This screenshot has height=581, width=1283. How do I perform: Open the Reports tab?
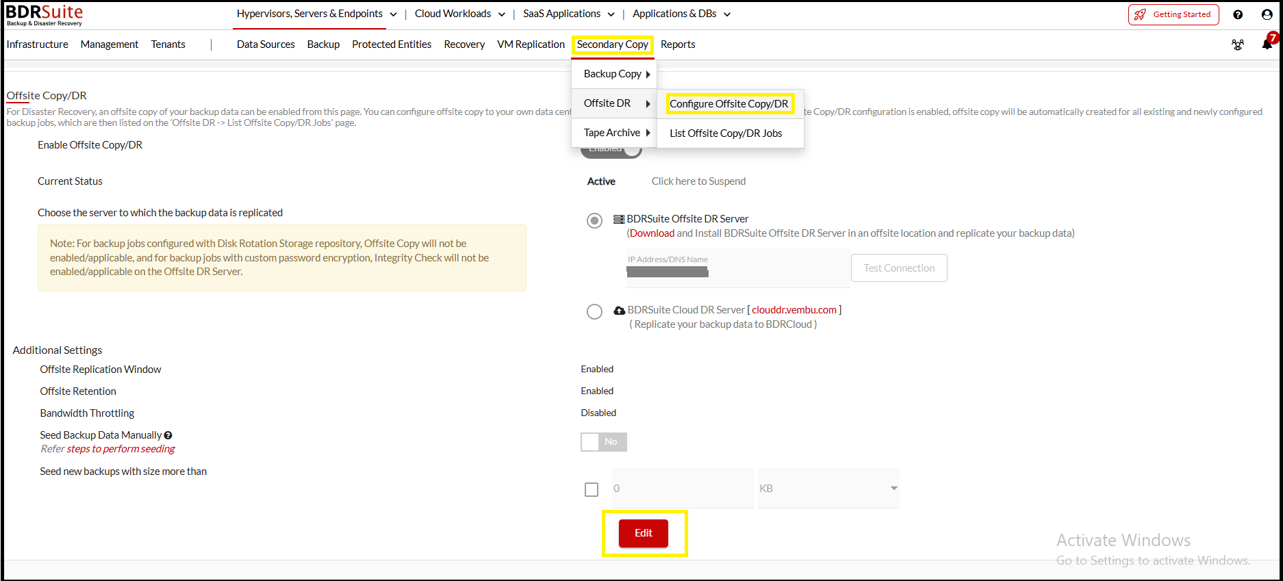(678, 44)
